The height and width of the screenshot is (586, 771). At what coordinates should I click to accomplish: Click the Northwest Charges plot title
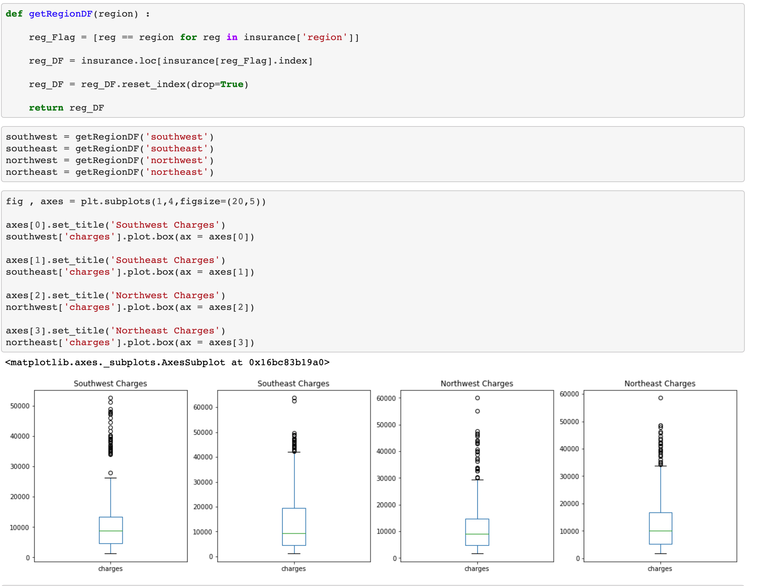tap(477, 383)
